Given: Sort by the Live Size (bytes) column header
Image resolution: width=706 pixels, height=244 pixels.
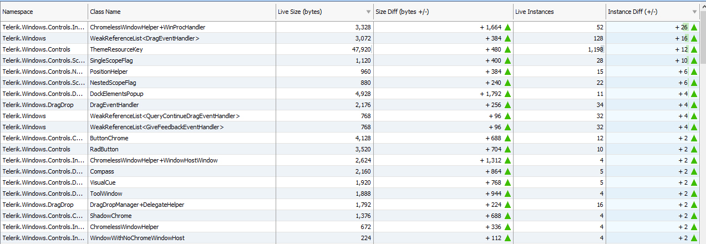Looking at the screenshot, I should click(324, 12).
